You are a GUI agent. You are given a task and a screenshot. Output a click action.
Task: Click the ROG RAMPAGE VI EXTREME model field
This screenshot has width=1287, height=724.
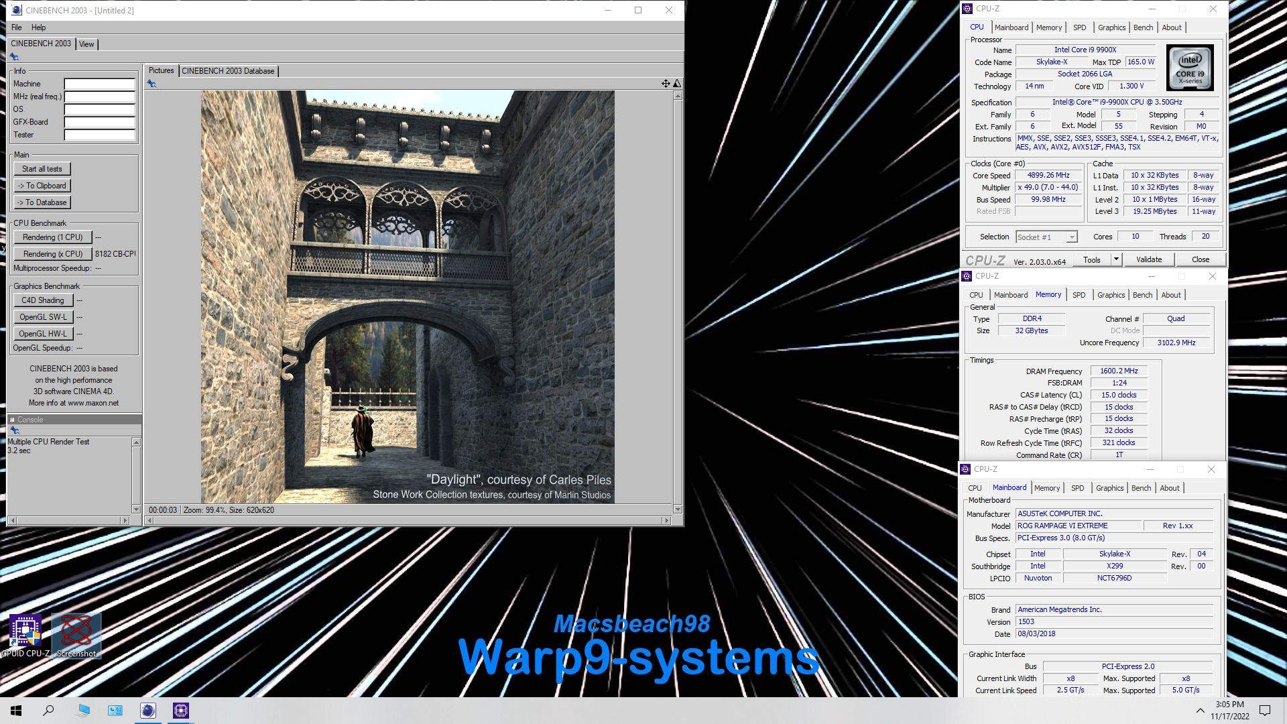click(1078, 526)
